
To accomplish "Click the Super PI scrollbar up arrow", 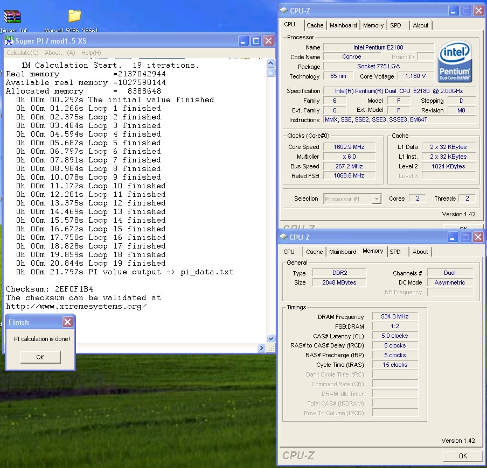I will (271, 63).
